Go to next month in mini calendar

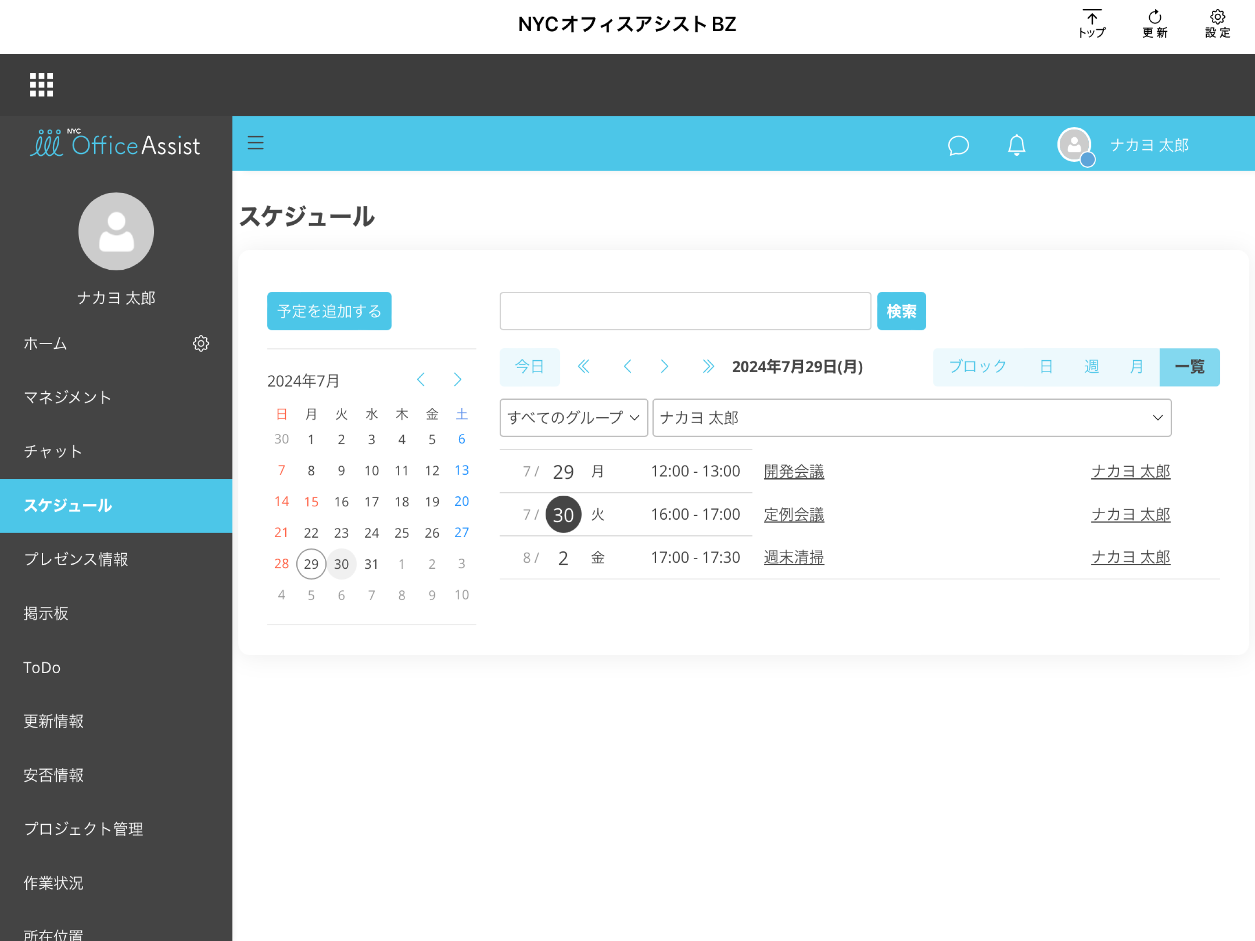coord(457,380)
